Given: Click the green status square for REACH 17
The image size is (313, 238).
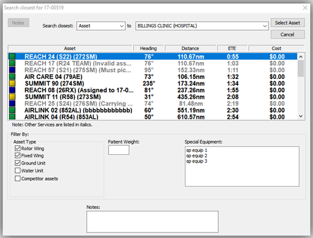Looking at the screenshot, I should (x=12, y=63).
